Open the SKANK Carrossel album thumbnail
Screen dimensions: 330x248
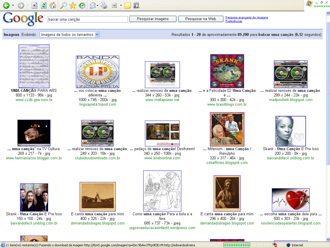[x=227, y=71]
